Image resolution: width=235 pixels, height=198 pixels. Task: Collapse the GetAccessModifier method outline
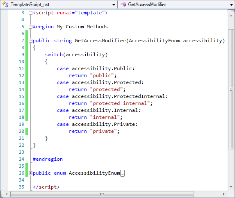coord(30,41)
